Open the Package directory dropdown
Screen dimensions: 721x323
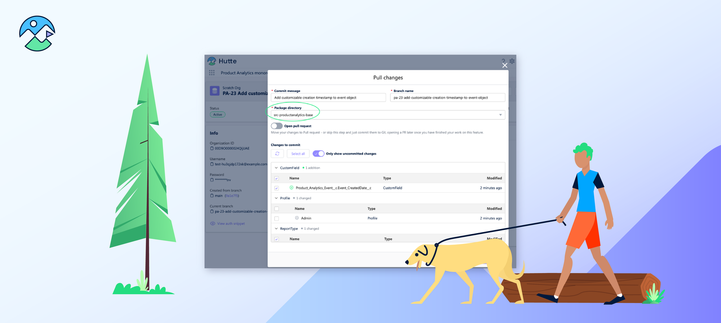pos(388,115)
